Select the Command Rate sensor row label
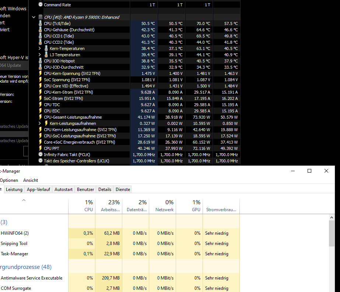The width and height of the screenshot is (340, 292). click(x=57, y=4)
